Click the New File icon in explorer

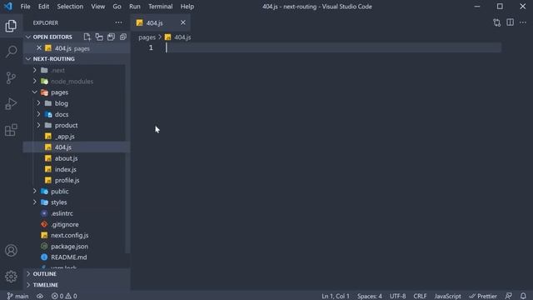87,37
